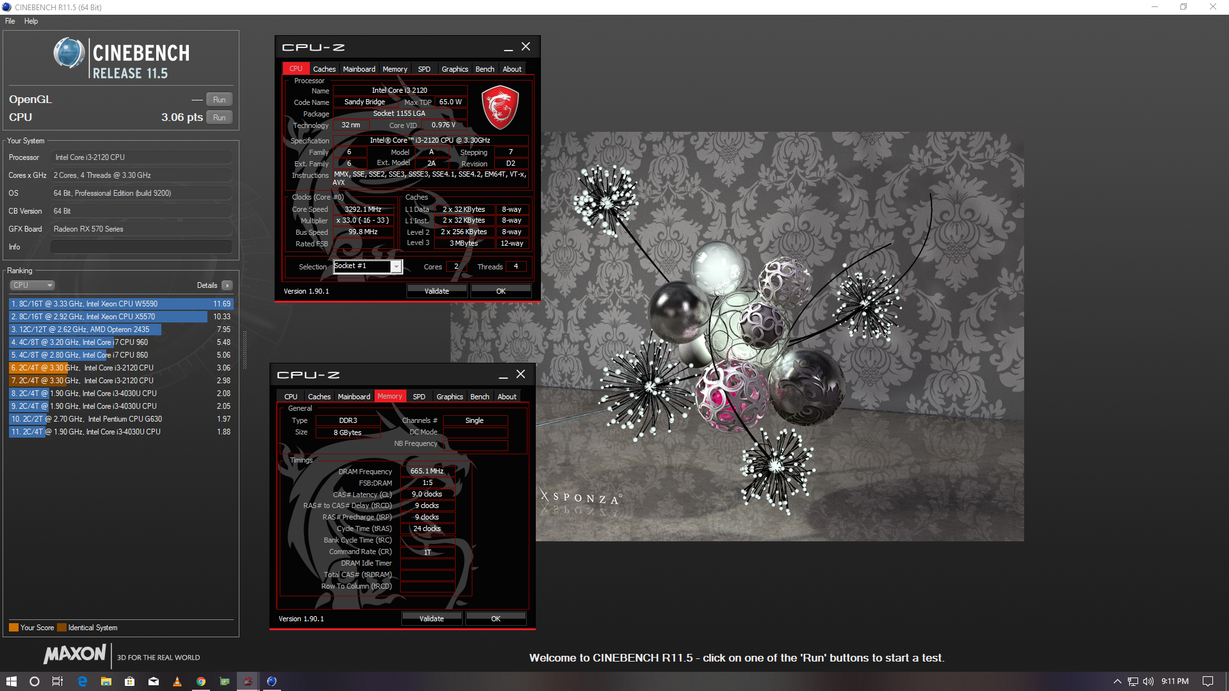
Task: Launch VLC media player from the taskbar
Action: [x=177, y=681]
